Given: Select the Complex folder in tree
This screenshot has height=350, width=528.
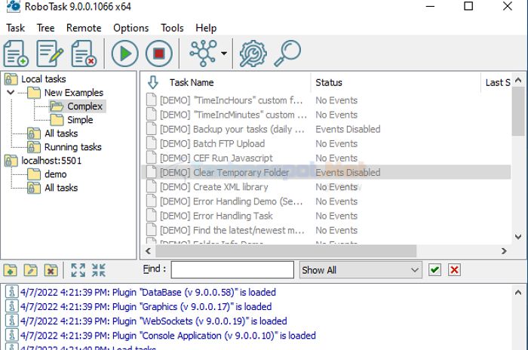Looking at the screenshot, I should pyautogui.click(x=84, y=106).
